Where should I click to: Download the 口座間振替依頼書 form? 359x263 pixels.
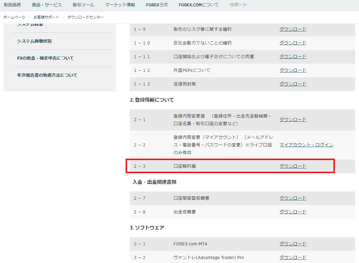(293, 198)
